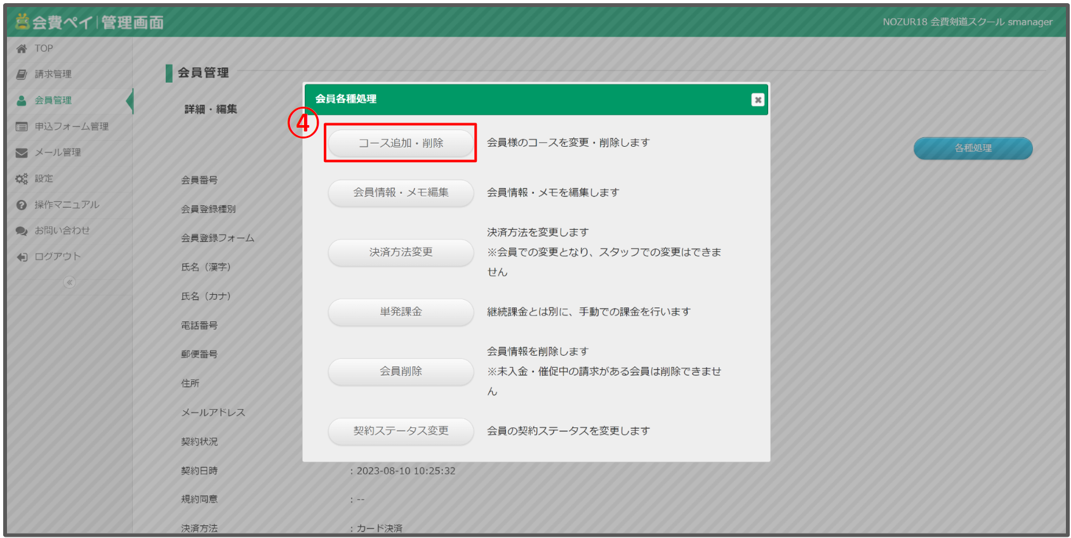This screenshot has width=1071, height=538.
Task: Click the カード決済 value
Action: tap(380, 528)
